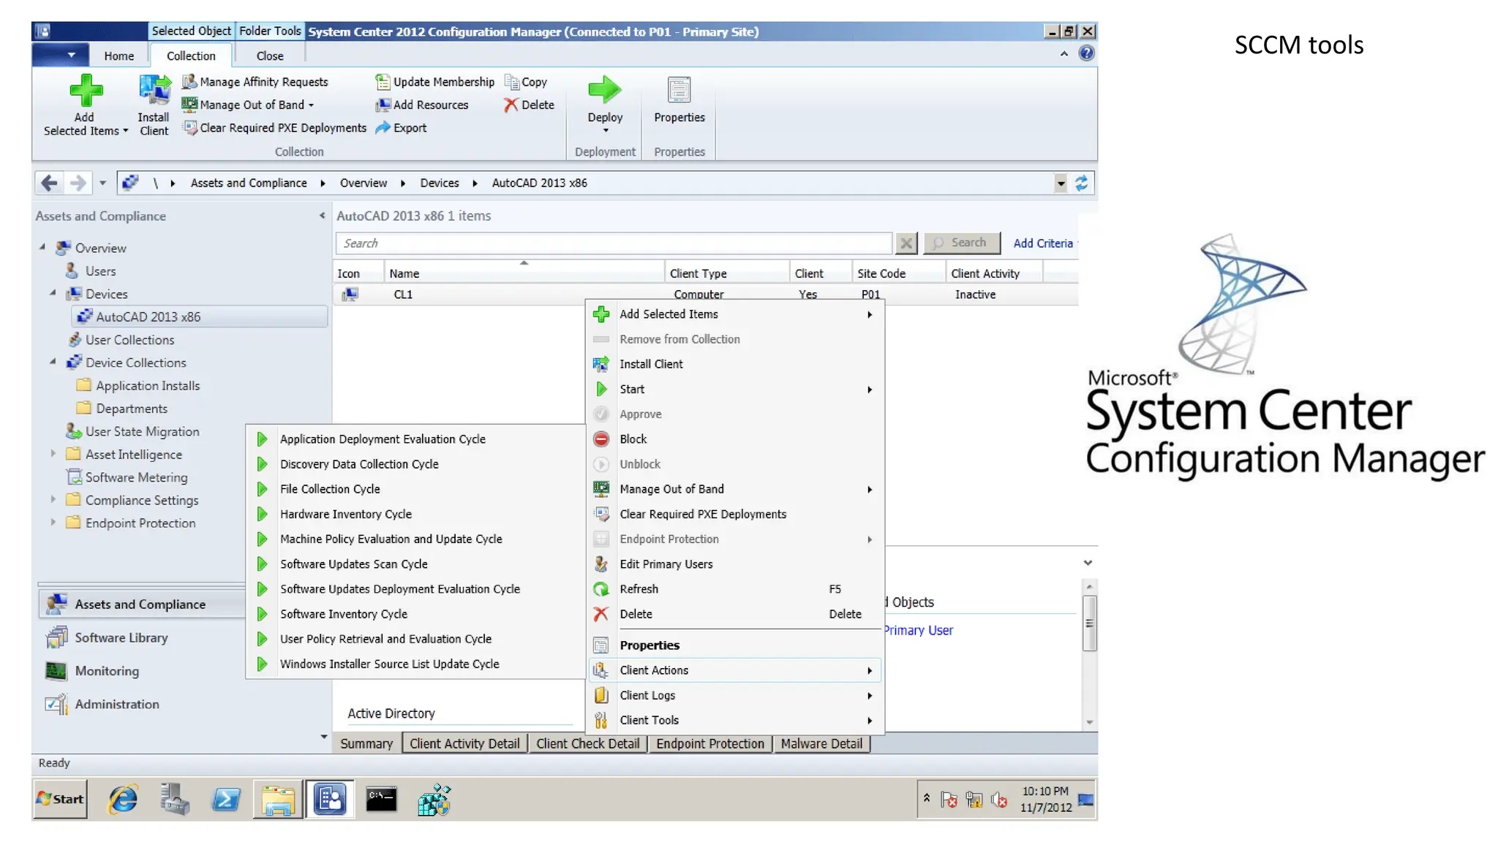This screenshot has height=842, width=1498.
Task: Open Manage Affinity Requests in ribbon
Action: tap(255, 82)
